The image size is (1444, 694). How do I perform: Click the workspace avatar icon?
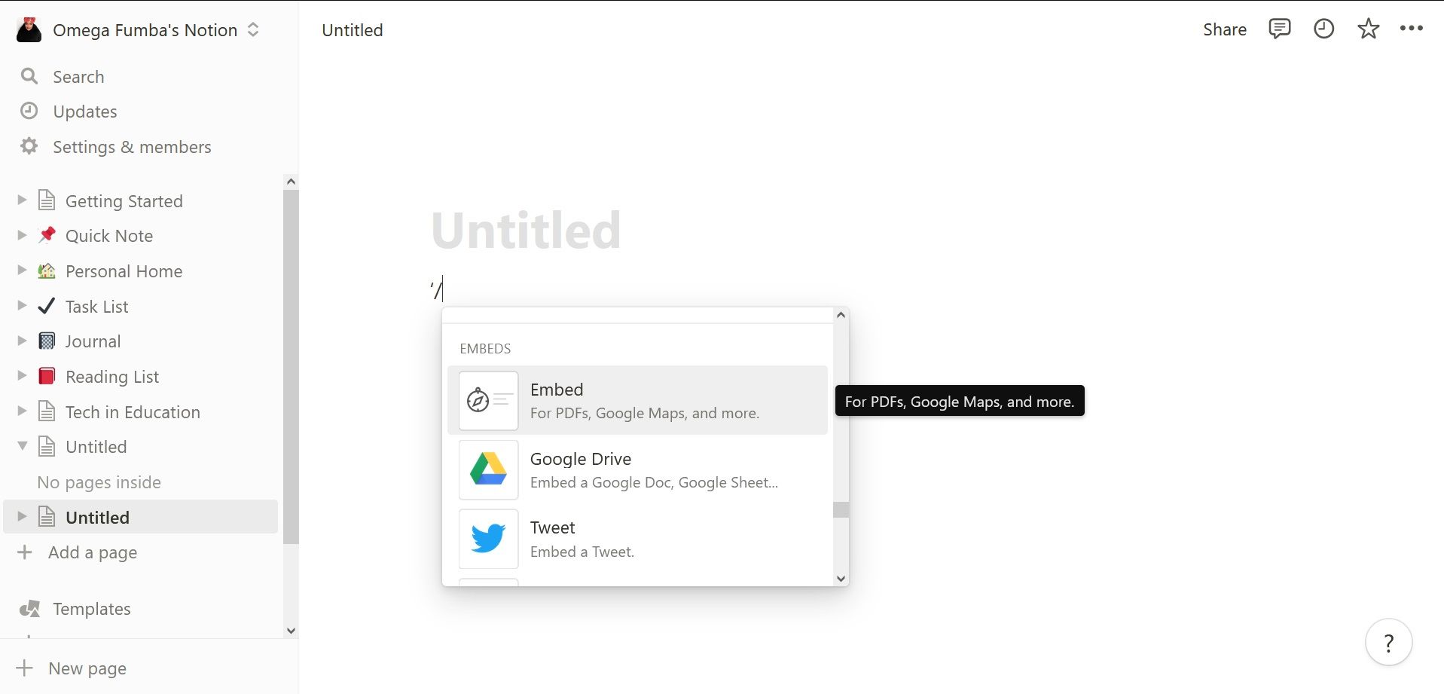tap(29, 30)
